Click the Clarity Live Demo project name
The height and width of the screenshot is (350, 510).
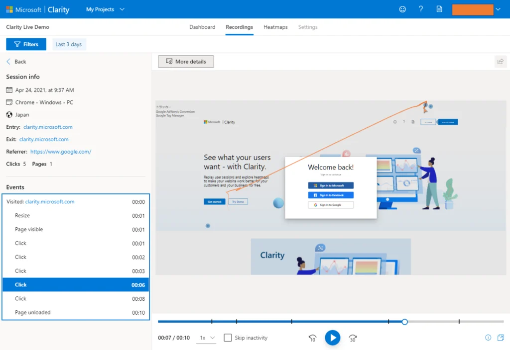(x=28, y=27)
